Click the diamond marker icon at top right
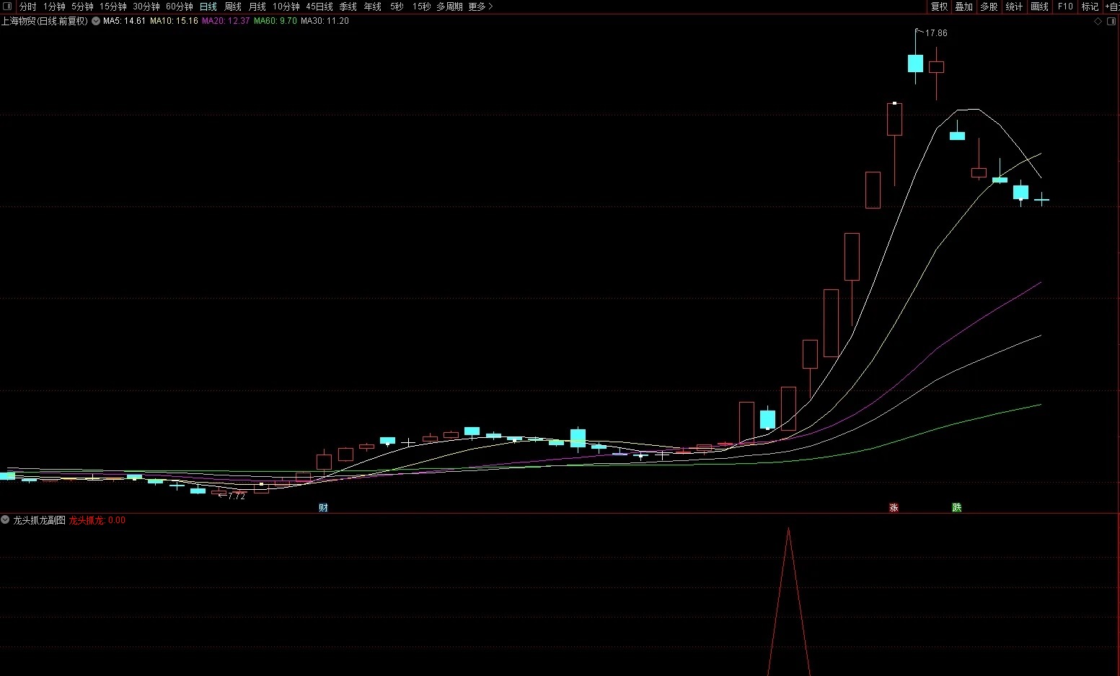 (x=1098, y=22)
